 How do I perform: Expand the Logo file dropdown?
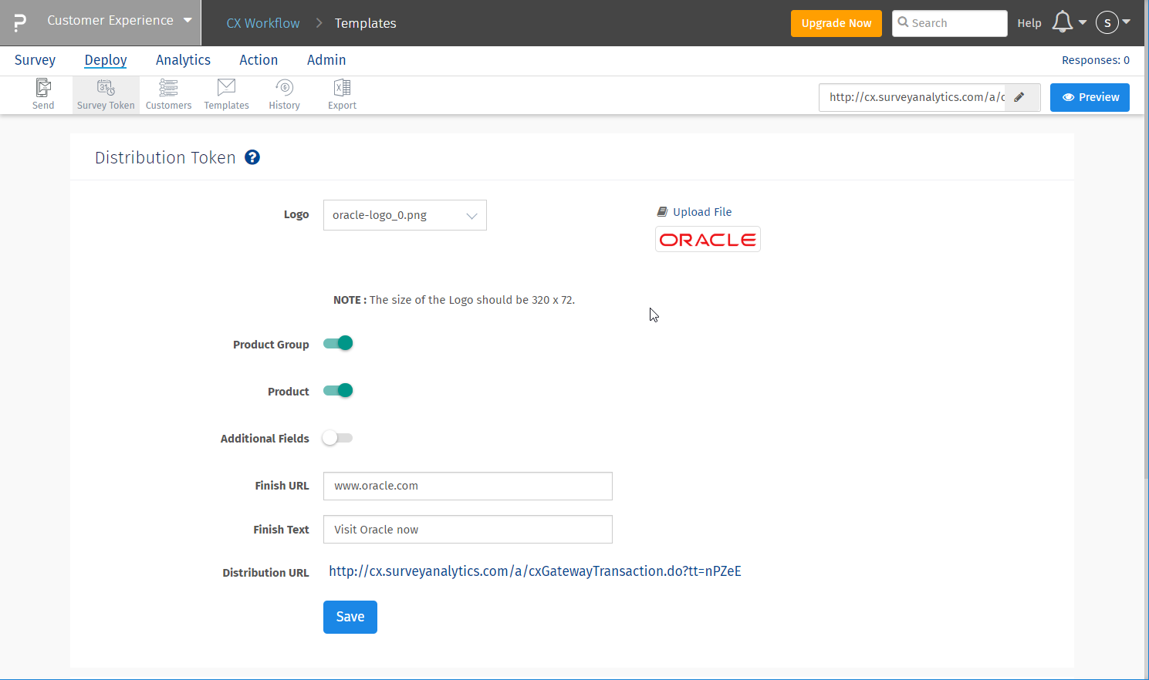pyautogui.click(x=405, y=215)
